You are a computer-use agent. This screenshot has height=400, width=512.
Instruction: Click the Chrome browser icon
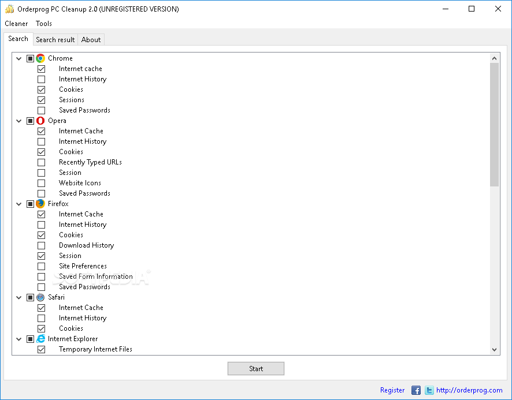click(40, 58)
